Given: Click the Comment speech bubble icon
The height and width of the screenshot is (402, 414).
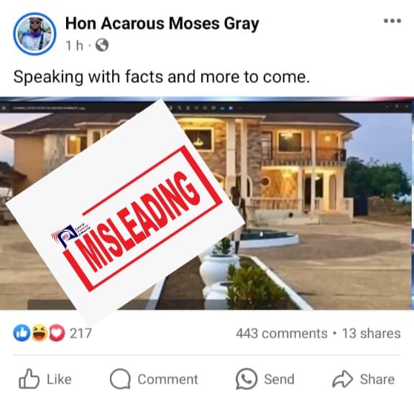Looking at the screenshot, I should pos(120,379).
